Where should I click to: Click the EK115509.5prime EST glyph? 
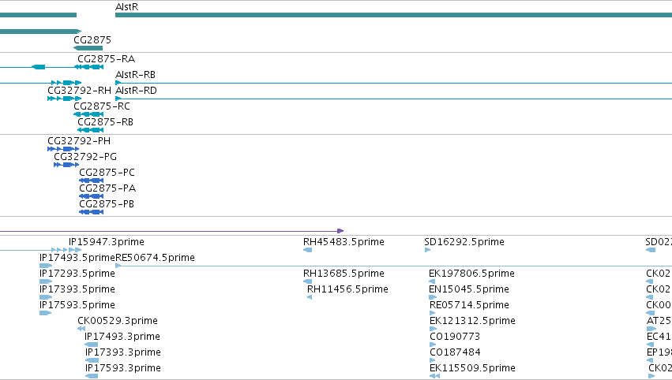pyautogui.click(x=434, y=376)
